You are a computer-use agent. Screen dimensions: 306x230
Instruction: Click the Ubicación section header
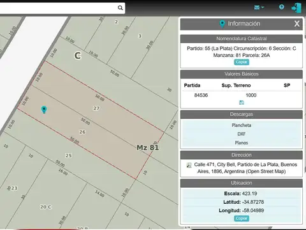242,183
